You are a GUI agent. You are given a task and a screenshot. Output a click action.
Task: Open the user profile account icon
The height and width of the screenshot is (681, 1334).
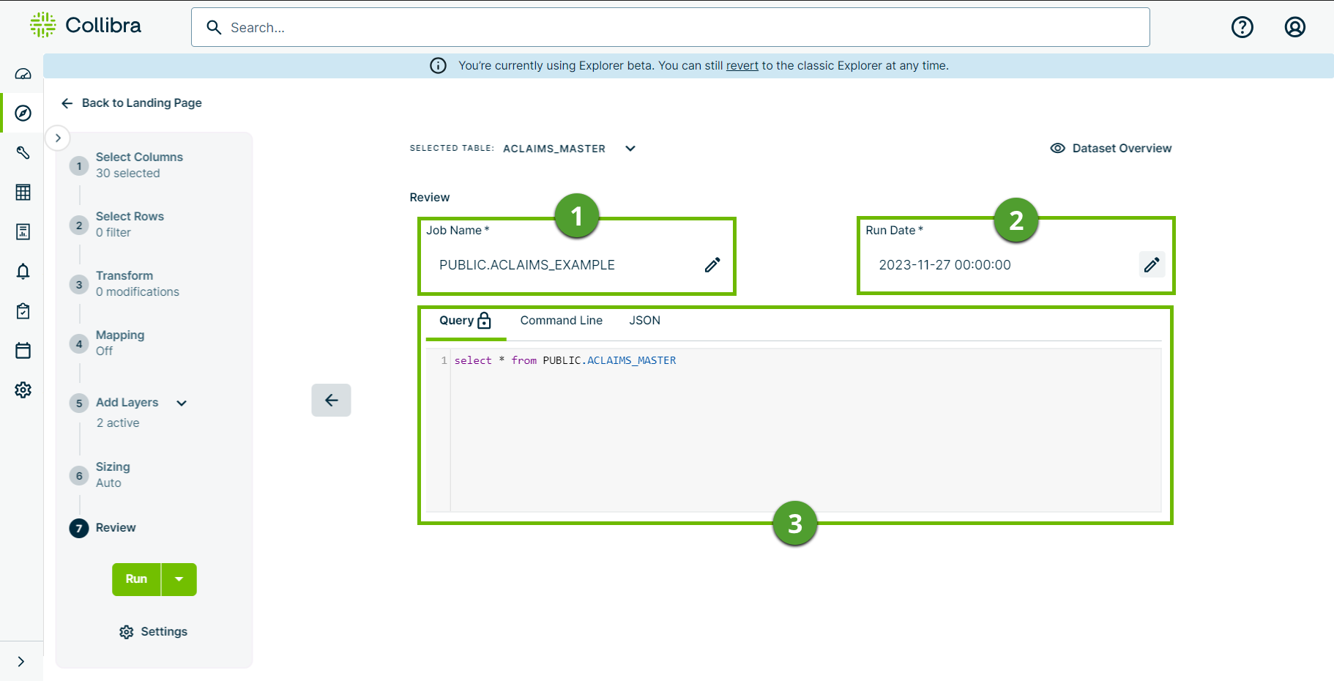pyautogui.click(x=1294, y=27)
